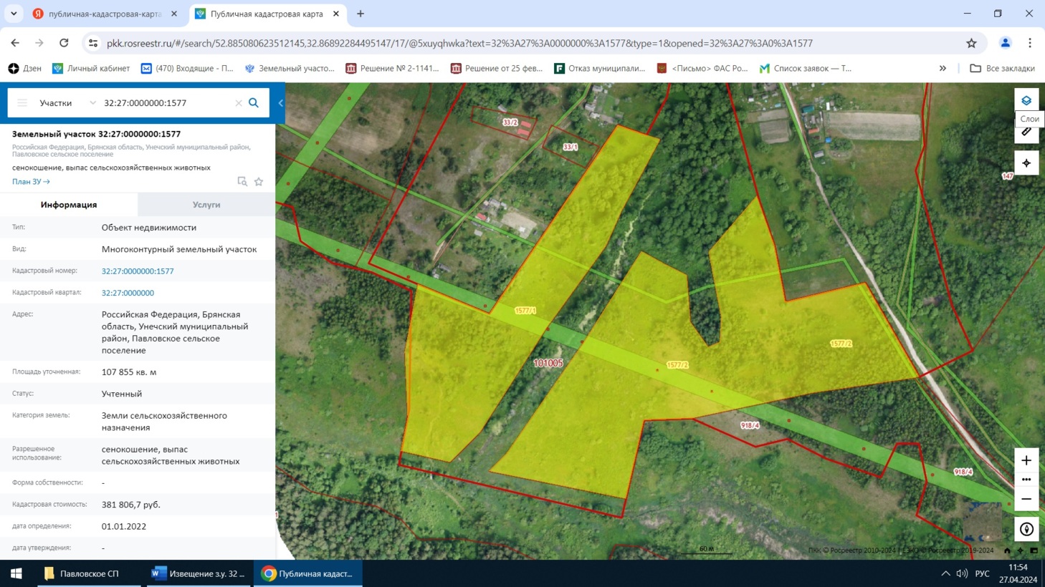Open the Участки object type dropdown
This screenshot has height=587, width=1045.
pos(67,103)
